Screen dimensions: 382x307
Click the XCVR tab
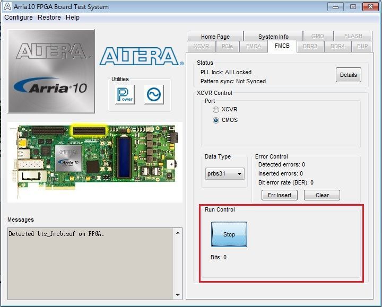(x=201, y=47)
